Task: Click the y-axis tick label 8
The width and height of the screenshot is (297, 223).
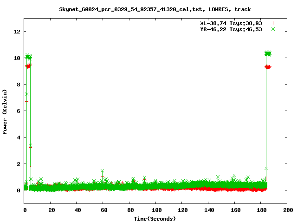Action: pyautogui.click(x=19, y=85)
